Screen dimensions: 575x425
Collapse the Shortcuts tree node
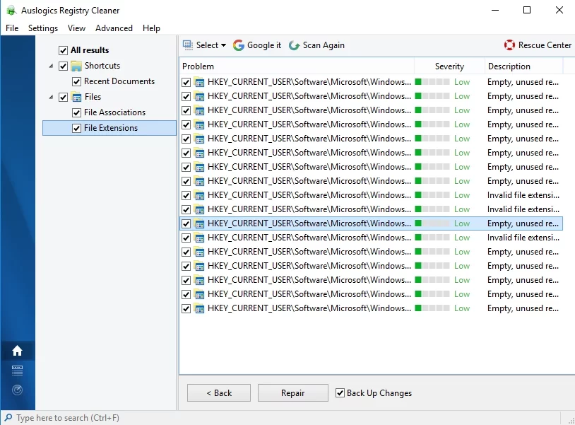click(51, 66)
